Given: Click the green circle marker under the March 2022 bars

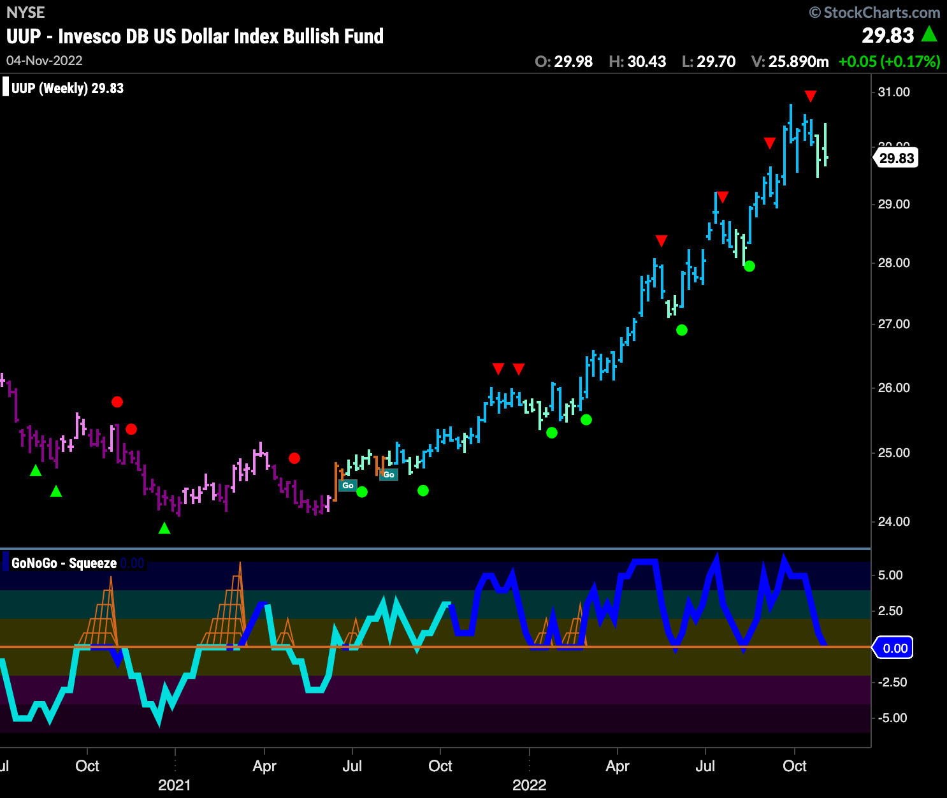Looking at the screenshot, I should pos(586,420).
